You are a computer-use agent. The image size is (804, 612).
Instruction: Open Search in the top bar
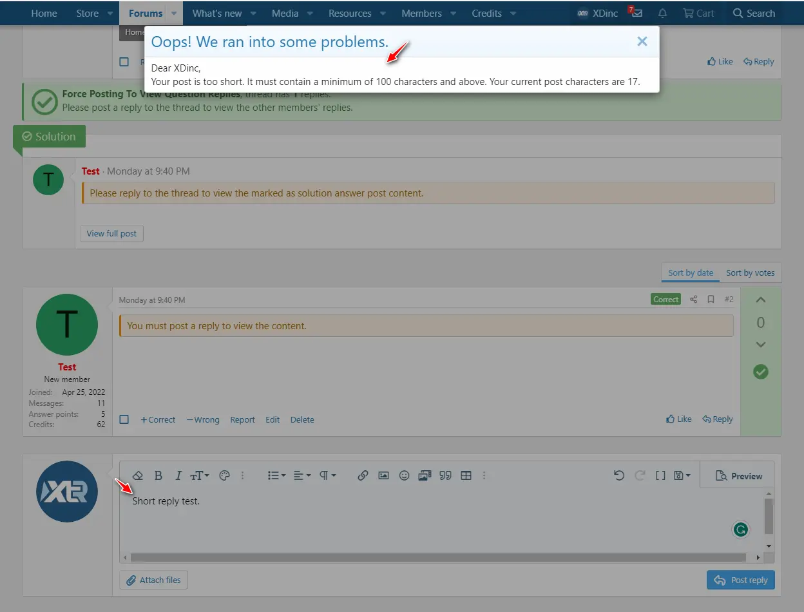pos(754,13)
